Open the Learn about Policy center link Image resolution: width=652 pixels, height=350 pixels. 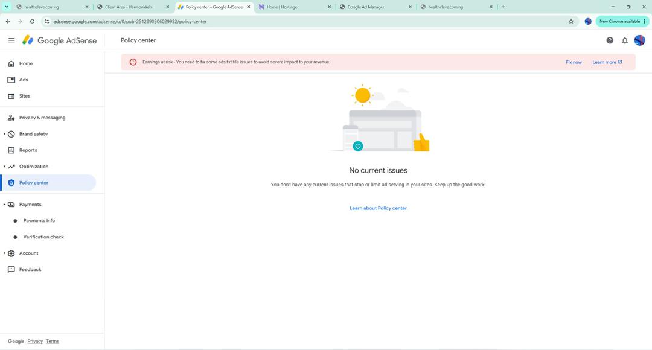tap(378, 208)
